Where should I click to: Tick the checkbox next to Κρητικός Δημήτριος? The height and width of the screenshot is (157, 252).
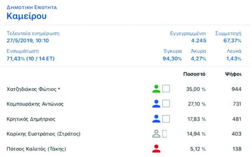pyautogui.click(x=166, y=119)
